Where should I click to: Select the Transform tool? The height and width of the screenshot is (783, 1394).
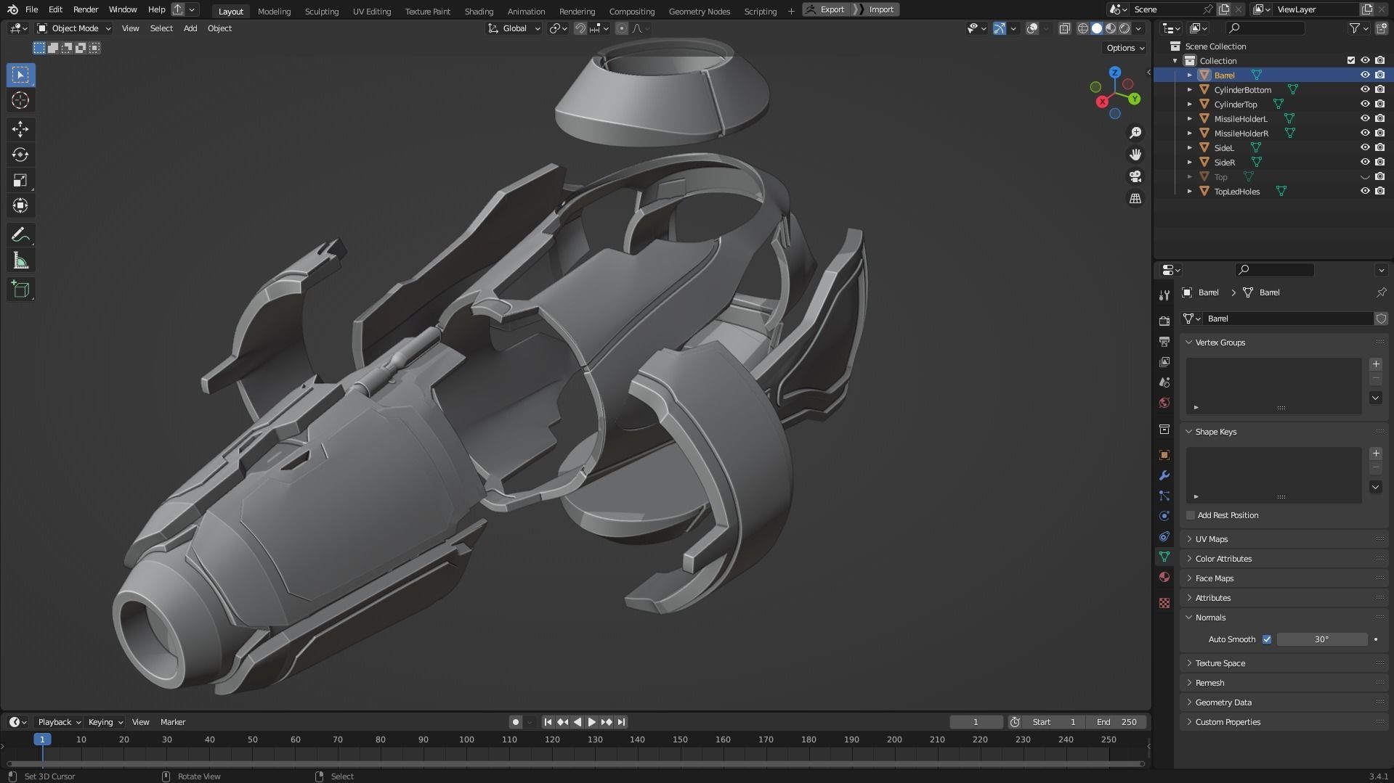[x=20, y=205]
